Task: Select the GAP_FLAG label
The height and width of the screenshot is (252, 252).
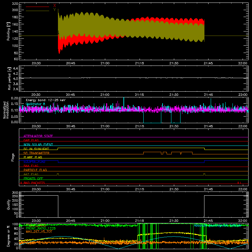Action: tap(31, 140)
